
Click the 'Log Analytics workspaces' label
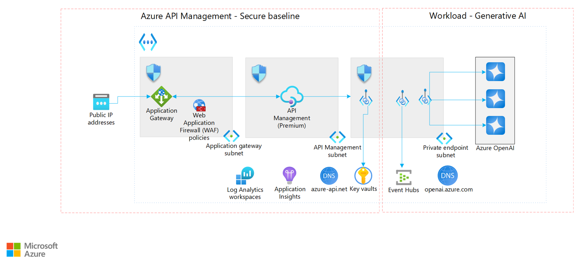(245, 193)
